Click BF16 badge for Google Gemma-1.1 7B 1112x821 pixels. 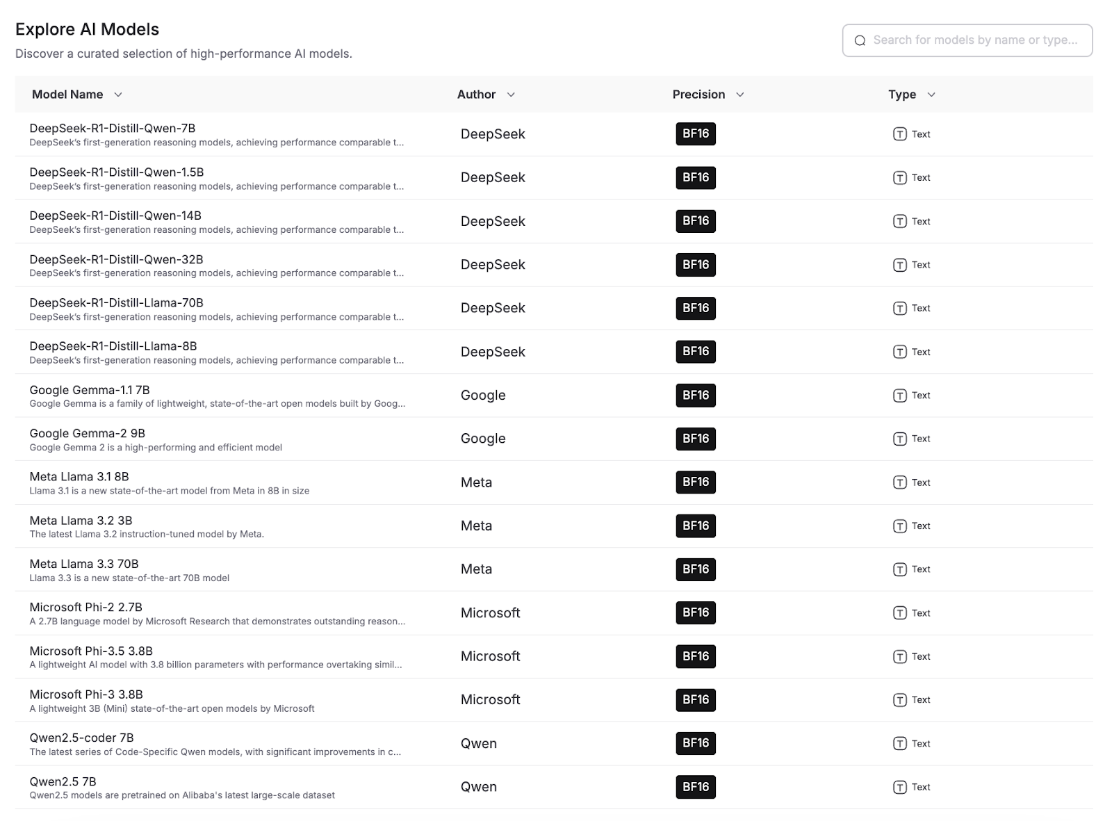(x=696, y=395)
